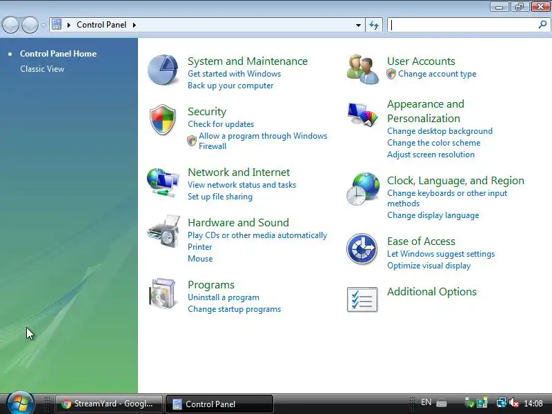552x414 pixels.
Task: Open the Windows Start orb
Action: (x=20, y=403)
